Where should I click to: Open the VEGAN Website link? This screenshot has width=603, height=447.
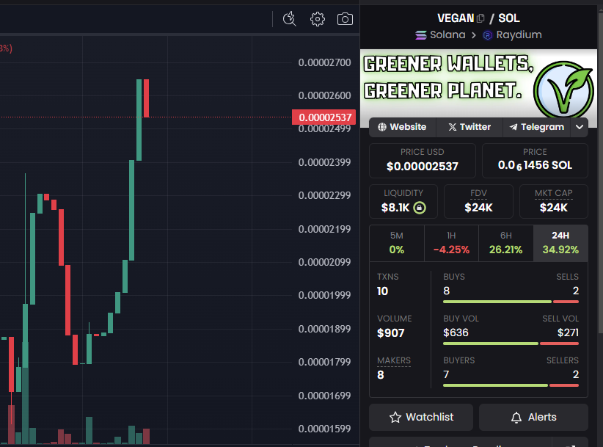click(x=402, y=127)
